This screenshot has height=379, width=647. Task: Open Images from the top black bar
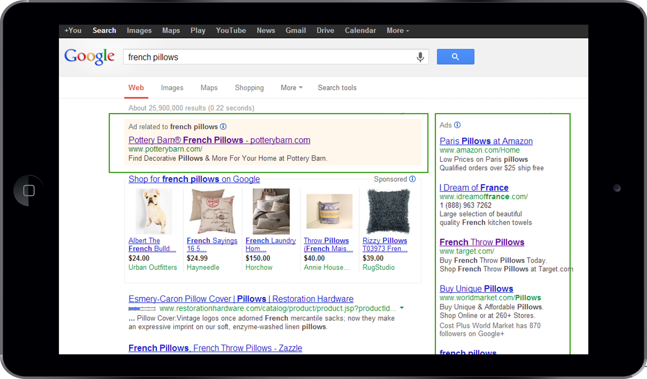point(139,31)
